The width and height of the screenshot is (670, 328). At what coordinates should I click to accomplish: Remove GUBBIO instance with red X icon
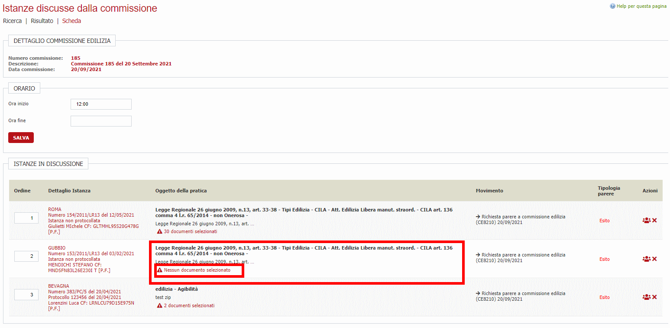[x=654, y=259]
